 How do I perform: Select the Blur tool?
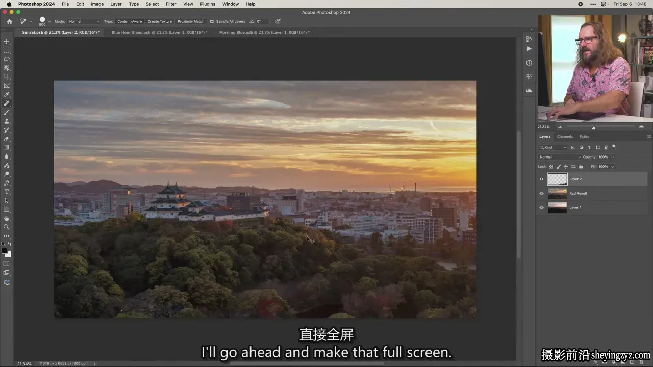point(7,156)
